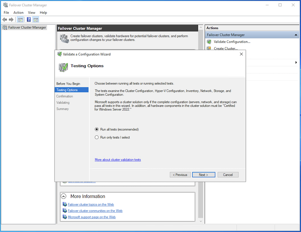
Task: Open the View menu
Action: (32, 13)
